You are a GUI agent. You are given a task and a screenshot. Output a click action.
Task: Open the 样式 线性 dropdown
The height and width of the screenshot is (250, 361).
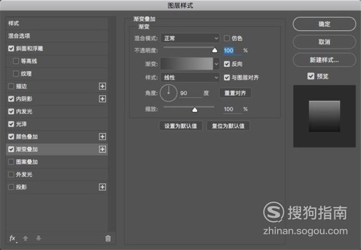click(190, 78)
